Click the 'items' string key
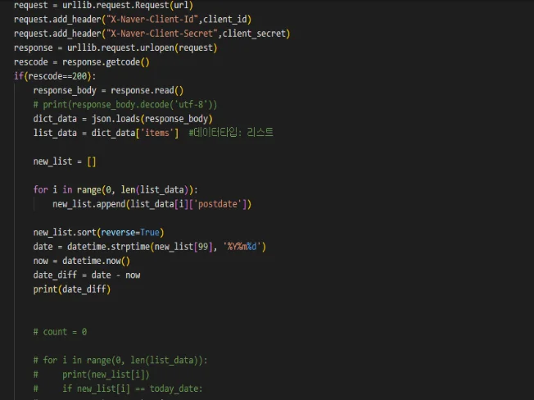Screen dimensions: 534x400 pyautogui.click(x=157, y=133)
